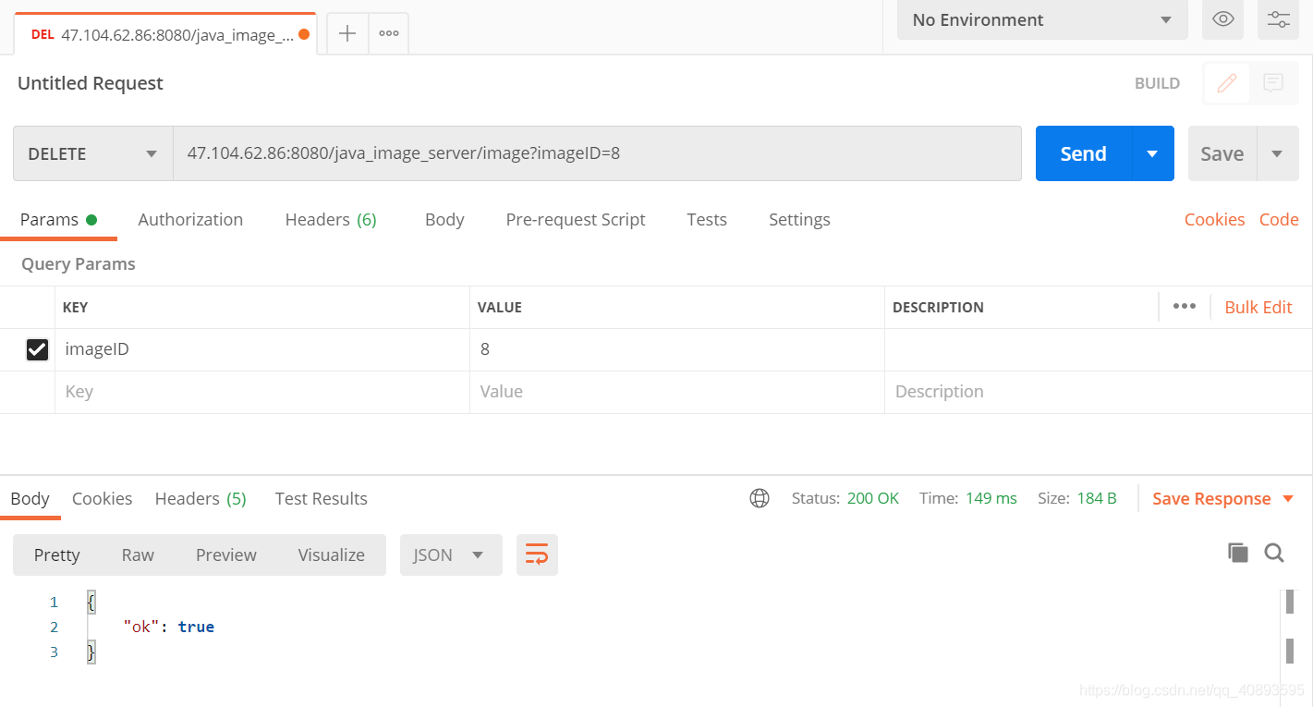Open the tab options ellipsis menu
The image size is (1313, 707).
[389, 33]
